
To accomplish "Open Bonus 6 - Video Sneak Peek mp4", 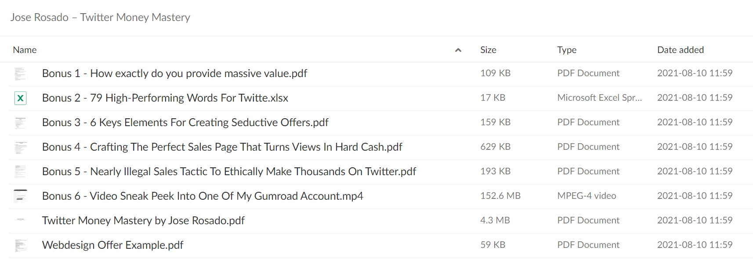I will [203, 196].
